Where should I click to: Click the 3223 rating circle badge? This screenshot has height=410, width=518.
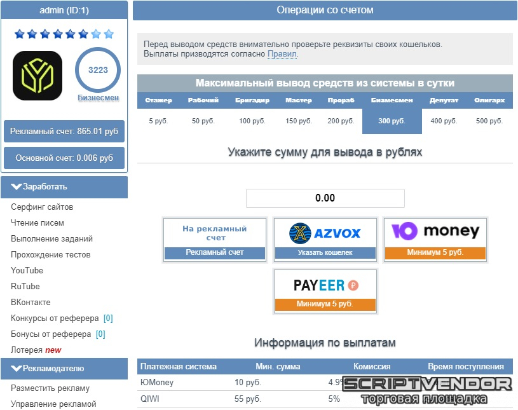click(98, 71)
